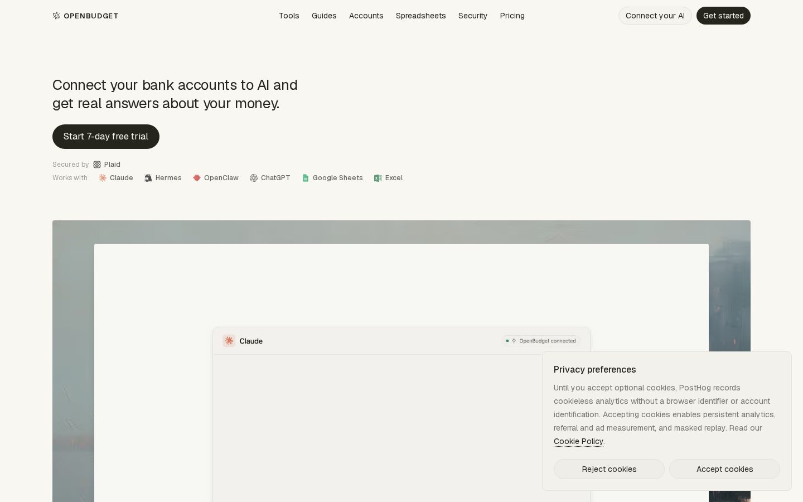803x502 pixels.
Task: Open the Guides nav link
Action: 324,16
